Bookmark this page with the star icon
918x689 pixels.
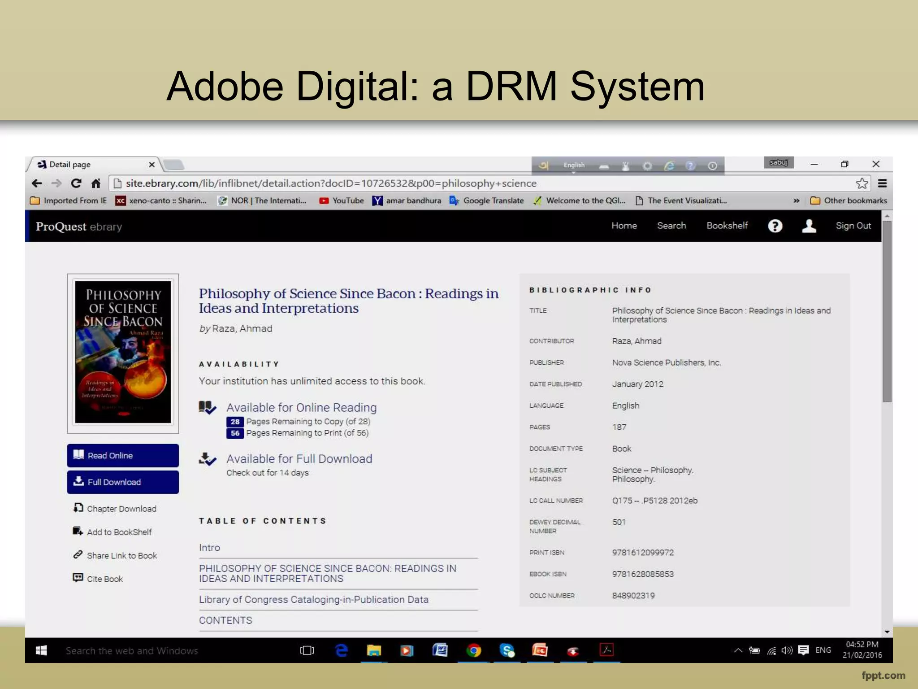(862, 183)
